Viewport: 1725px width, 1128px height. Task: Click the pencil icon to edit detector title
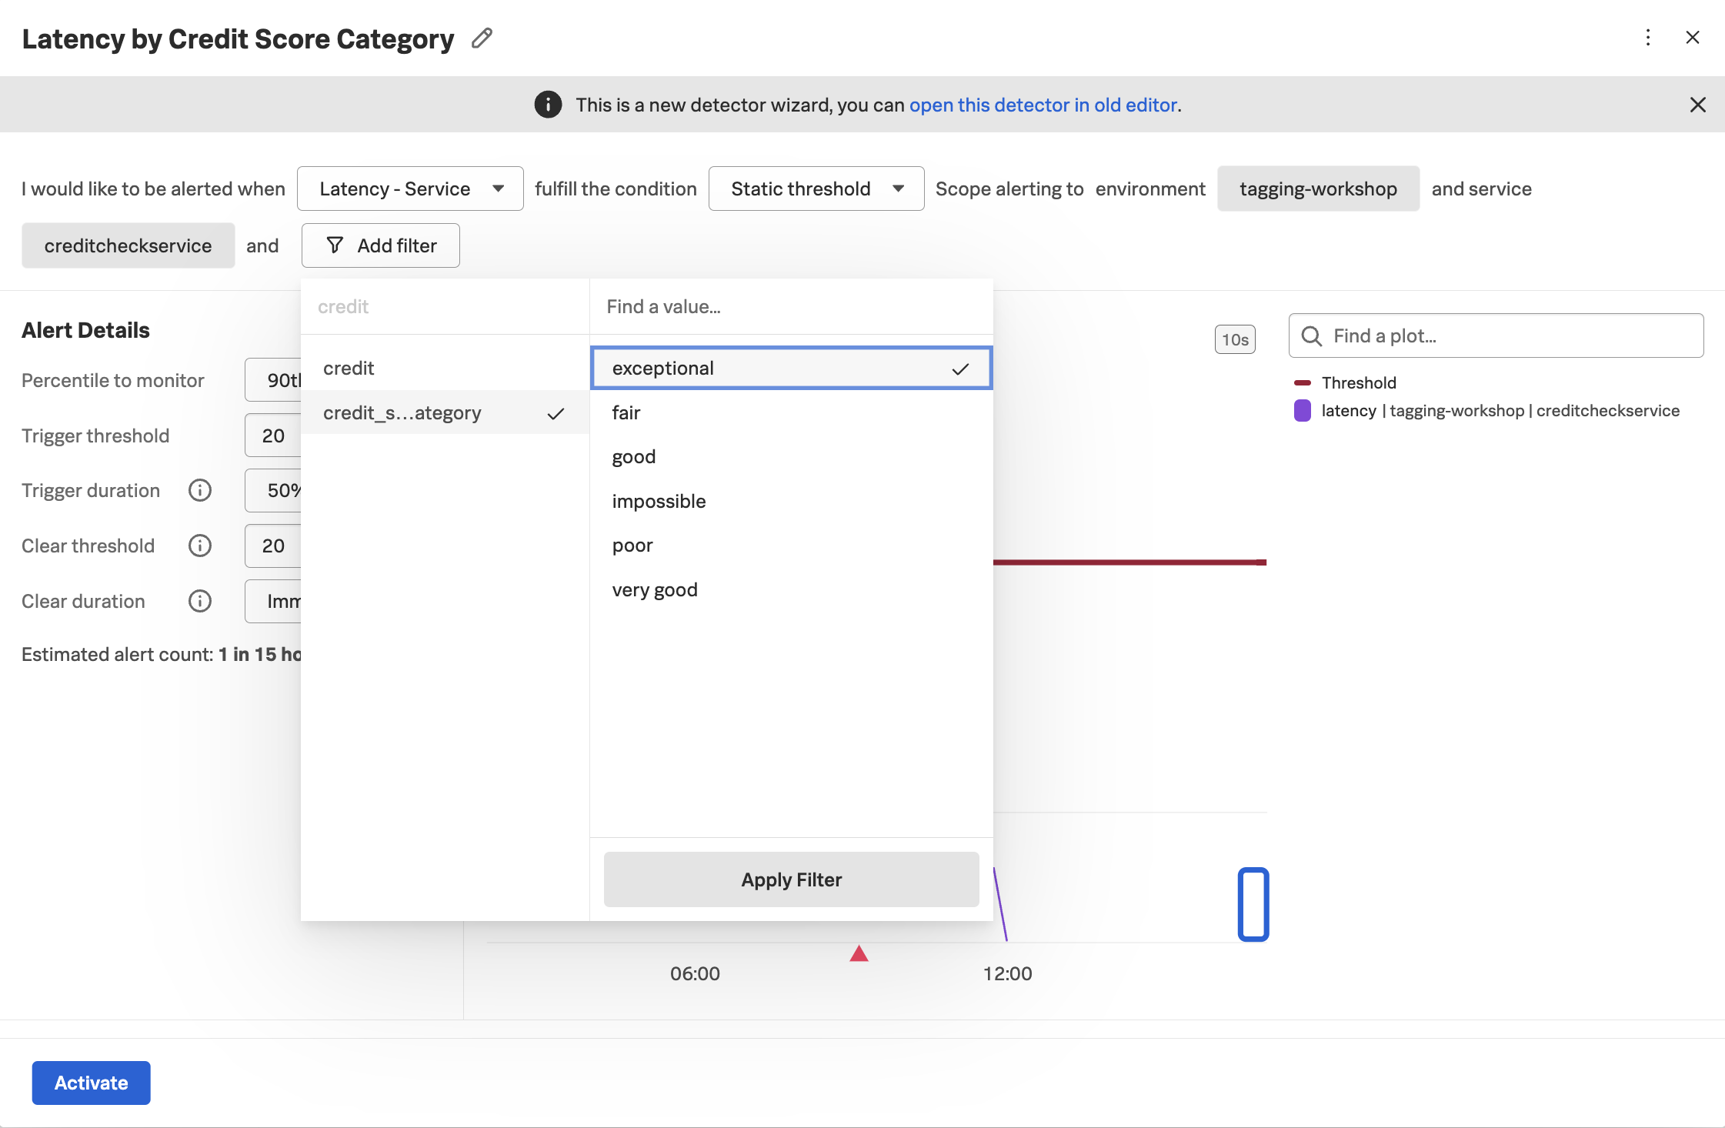482,38
